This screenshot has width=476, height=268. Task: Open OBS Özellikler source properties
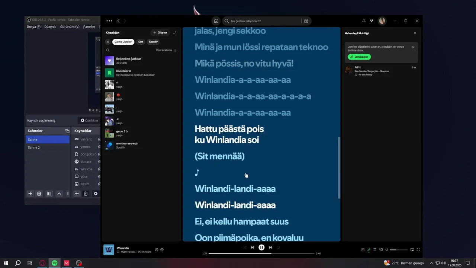(89, 121)
